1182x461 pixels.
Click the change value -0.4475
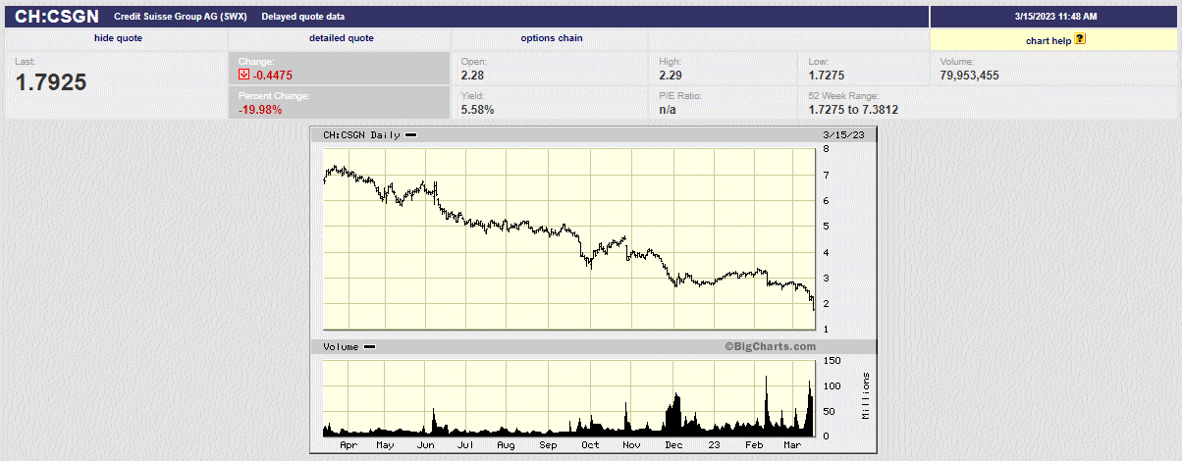pyautogui.click(x=273, y=76)
